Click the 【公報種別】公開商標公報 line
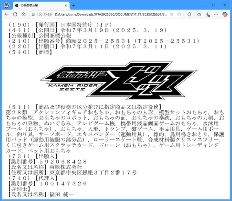 40,36
